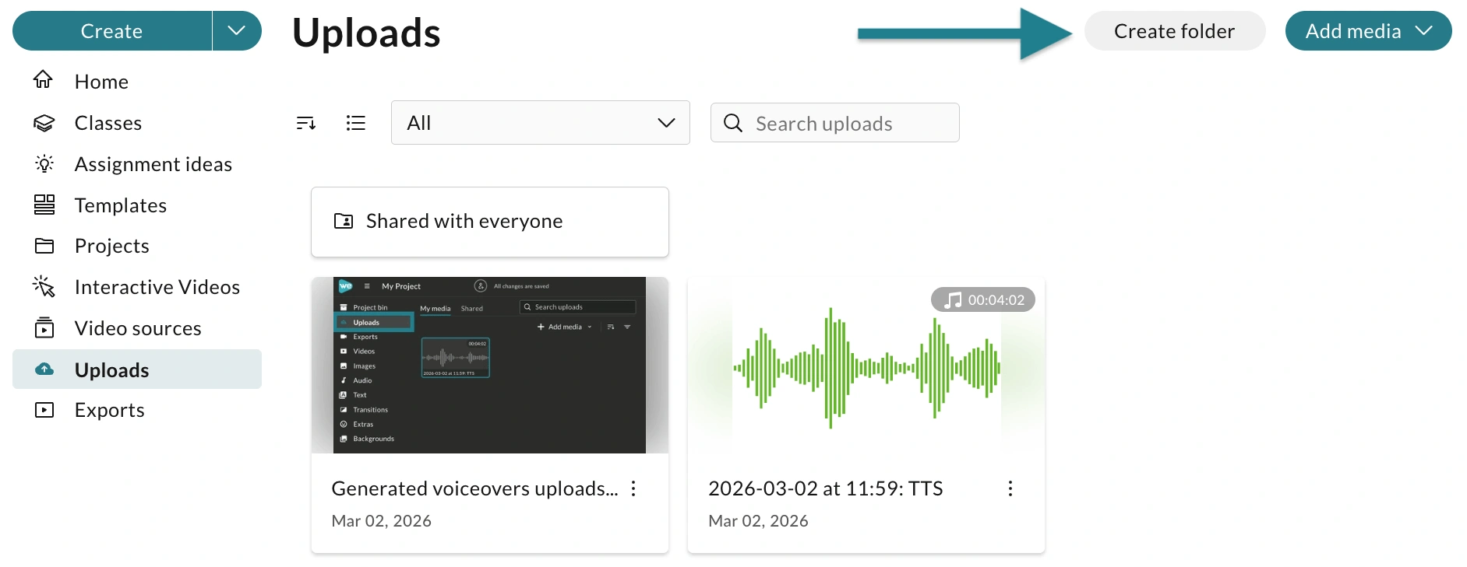Click the audio duration badge 00:04:02
1467x567 pixels.
coord(983,300)
